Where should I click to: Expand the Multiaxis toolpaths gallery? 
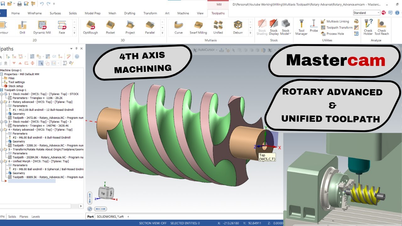click(x=250, y=33)
